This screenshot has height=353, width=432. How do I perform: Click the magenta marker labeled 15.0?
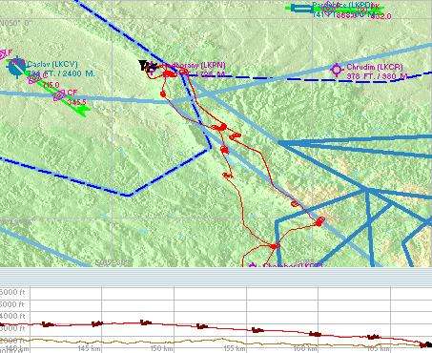coord(32,79)
